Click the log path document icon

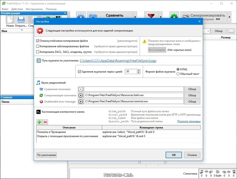(x=39, y=61)
